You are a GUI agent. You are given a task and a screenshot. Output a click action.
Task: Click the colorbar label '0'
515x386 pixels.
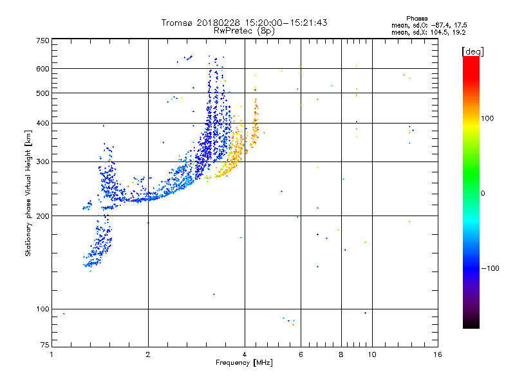pyautogui.click(x=483, y=193)
